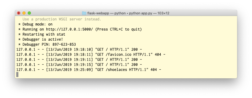Click the GET /shoelaces 404 log line

(89, 70)
